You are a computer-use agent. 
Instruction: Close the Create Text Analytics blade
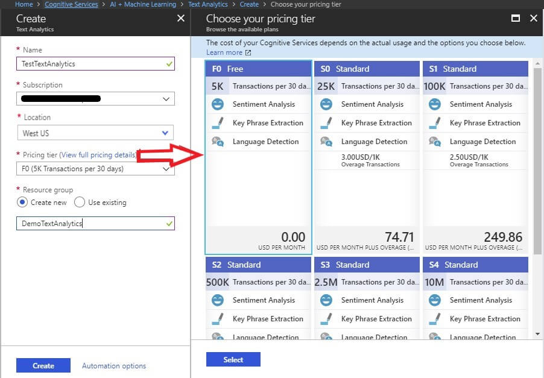(181, 18)
